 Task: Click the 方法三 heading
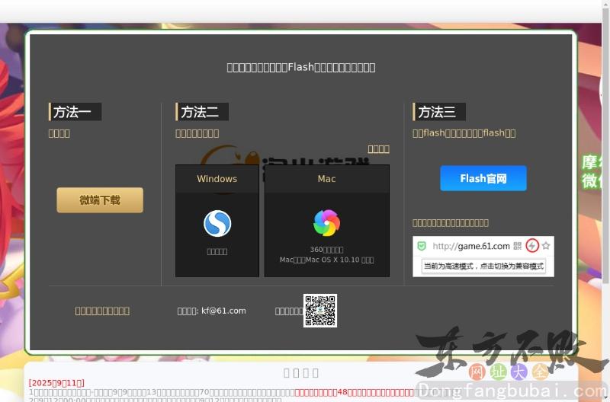(x=438, y=112)
